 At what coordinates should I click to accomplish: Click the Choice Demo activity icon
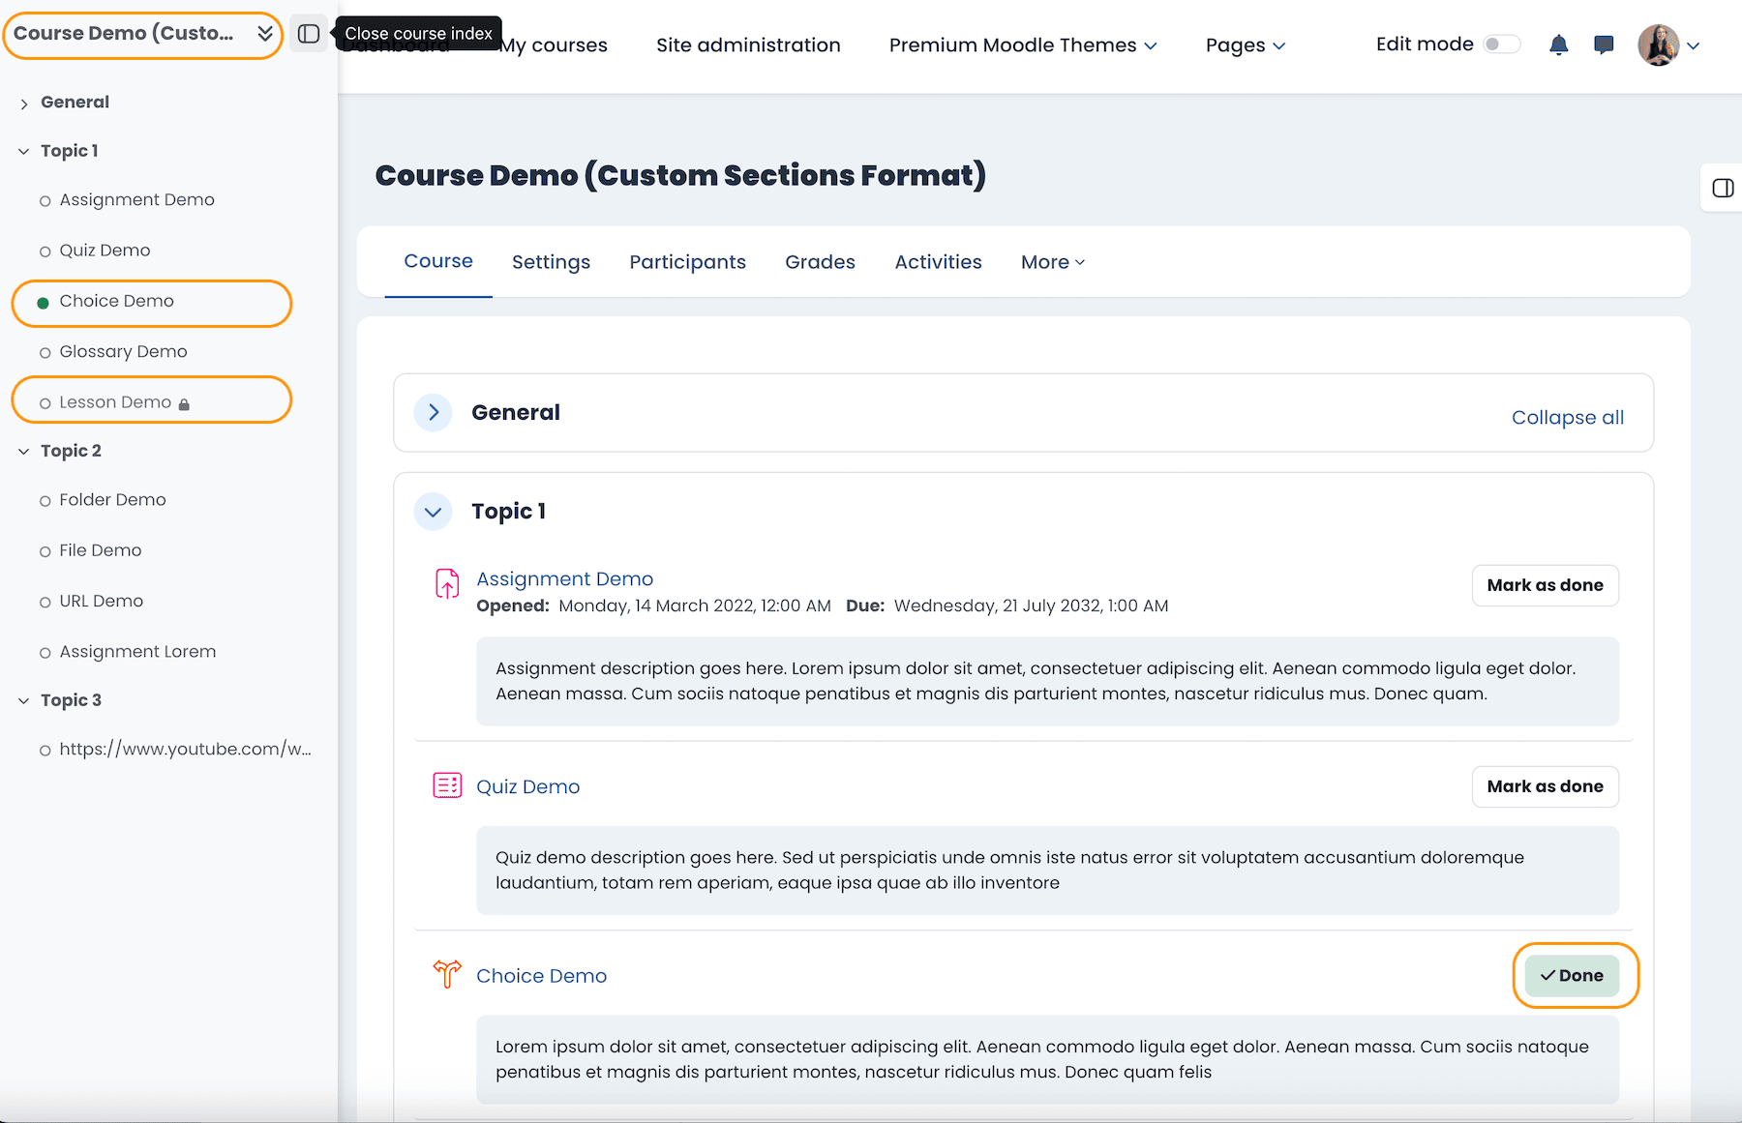point(446,973)
